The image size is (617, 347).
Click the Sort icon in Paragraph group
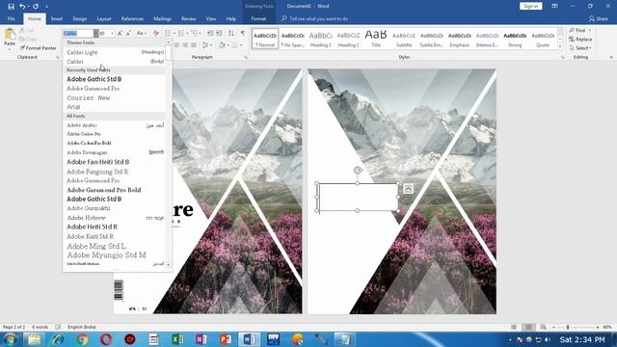[x=231, y=34]
